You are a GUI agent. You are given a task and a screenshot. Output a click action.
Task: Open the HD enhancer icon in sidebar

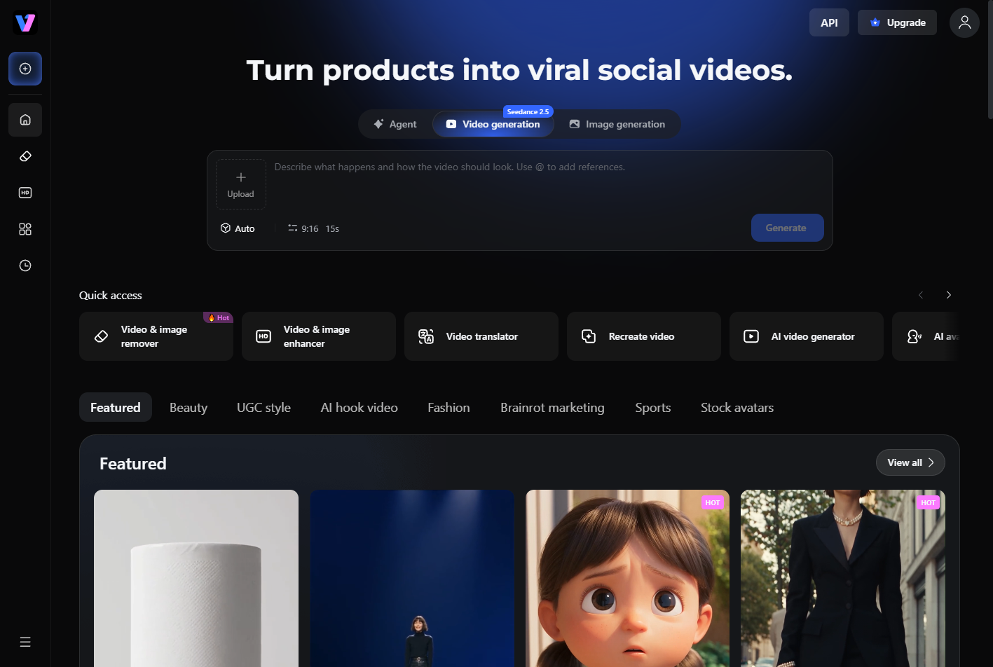[x=25, y=193]
